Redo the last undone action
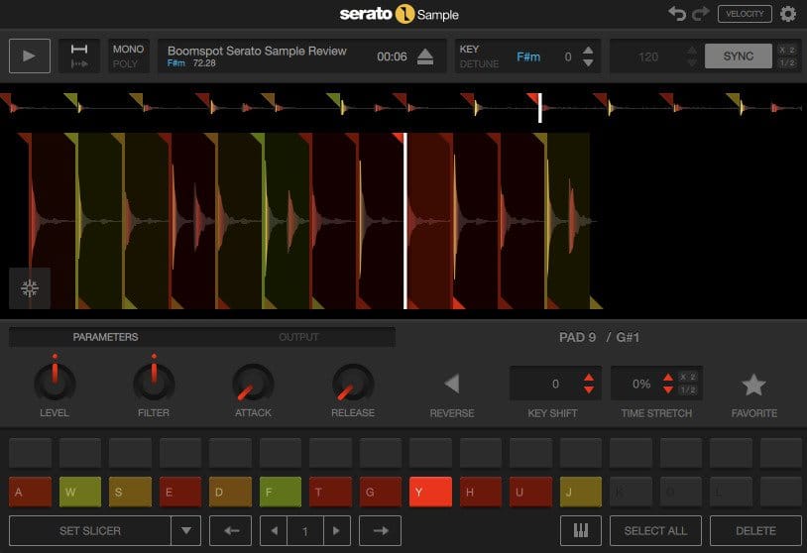807x553 pixels. click(x=701, y=13)
